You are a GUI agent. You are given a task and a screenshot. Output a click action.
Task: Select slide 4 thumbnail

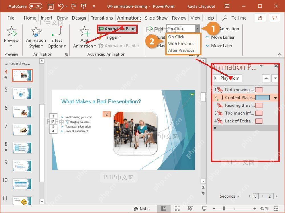pyautogui.click(x=22, y=75)
